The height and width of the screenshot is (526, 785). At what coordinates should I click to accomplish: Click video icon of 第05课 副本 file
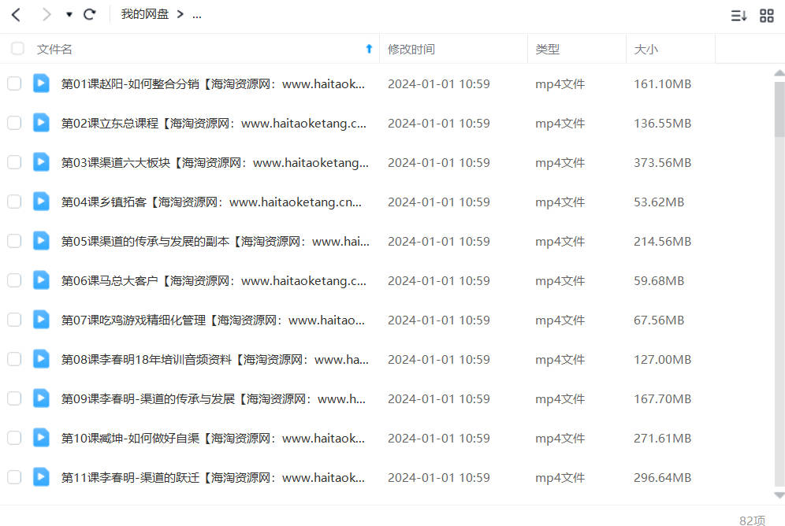point(41,241)
